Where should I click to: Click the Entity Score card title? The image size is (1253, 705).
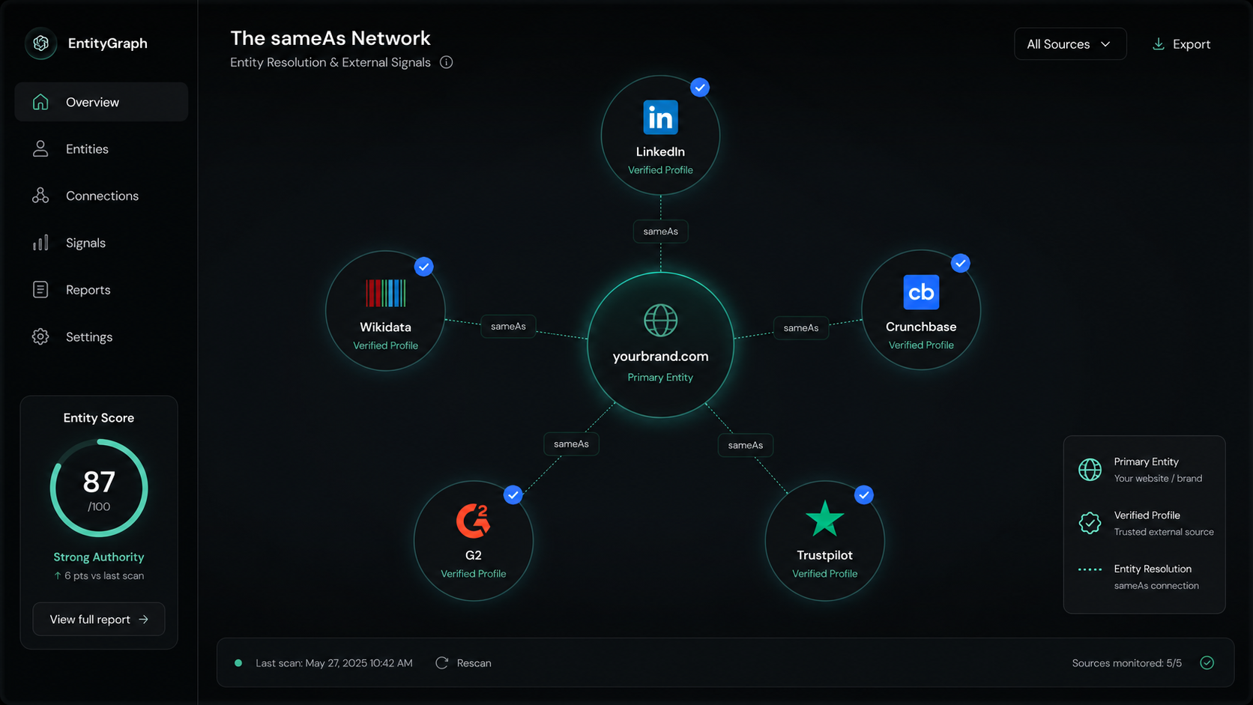99,418
